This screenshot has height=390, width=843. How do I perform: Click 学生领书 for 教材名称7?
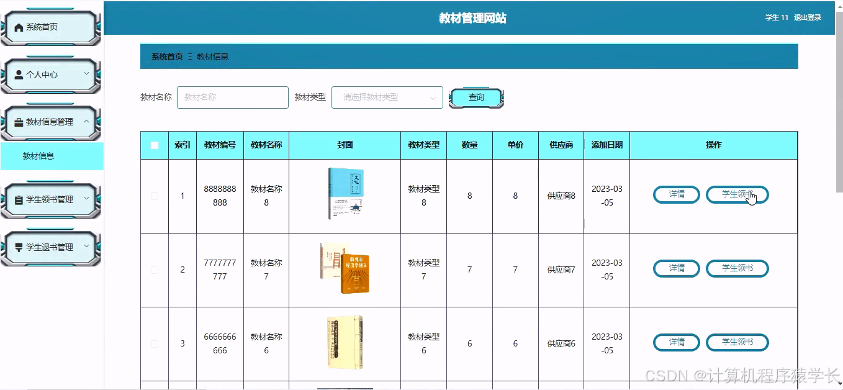pos(737,268)
